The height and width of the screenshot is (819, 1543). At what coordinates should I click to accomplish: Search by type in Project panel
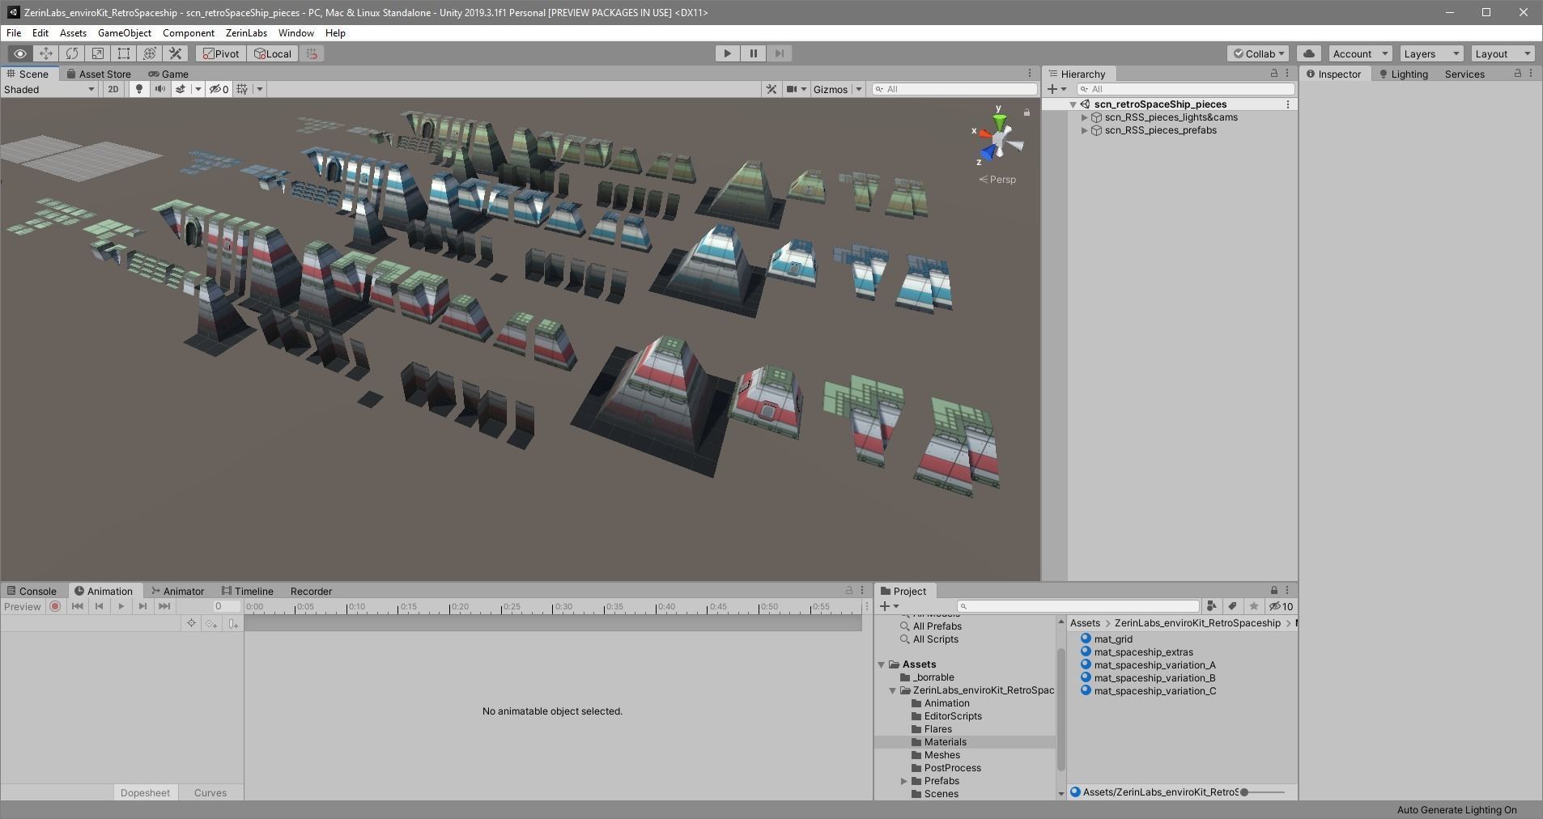click(1211, 606)
